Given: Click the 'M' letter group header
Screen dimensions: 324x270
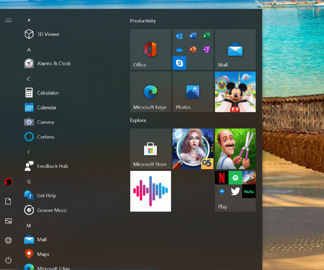Looking at the screenshot, I should [x=29, y=226].
